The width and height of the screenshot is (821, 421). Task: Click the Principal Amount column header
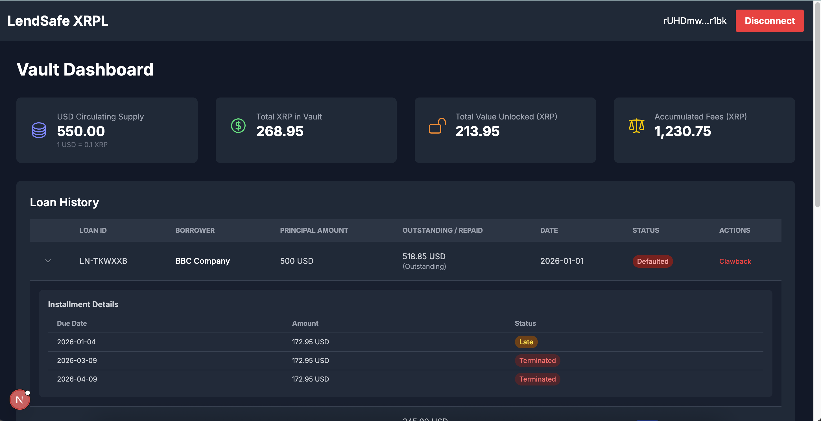click(x=314, y=230)
